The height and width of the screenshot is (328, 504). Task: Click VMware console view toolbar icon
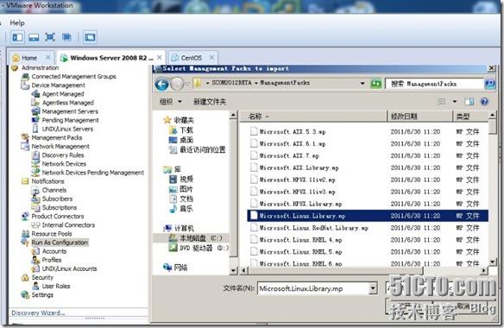[90, 37]
